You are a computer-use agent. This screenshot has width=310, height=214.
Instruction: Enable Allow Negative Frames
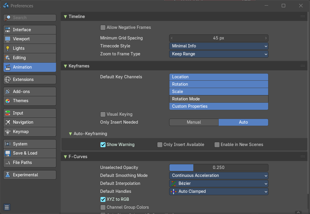103,27
